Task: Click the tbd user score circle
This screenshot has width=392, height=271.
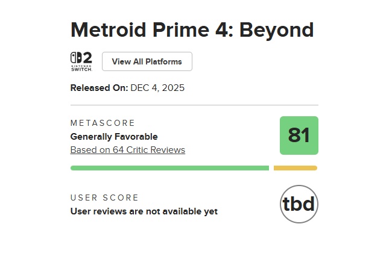Action: pyautogui.click(x=299, y=204)
